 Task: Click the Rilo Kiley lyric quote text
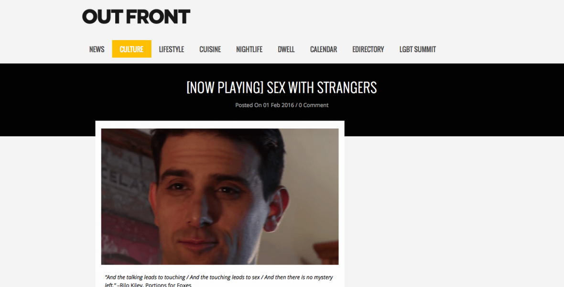(x=219, y=281)
